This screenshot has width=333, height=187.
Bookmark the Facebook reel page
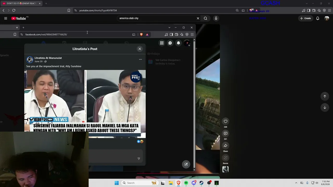tap(15, 35)
